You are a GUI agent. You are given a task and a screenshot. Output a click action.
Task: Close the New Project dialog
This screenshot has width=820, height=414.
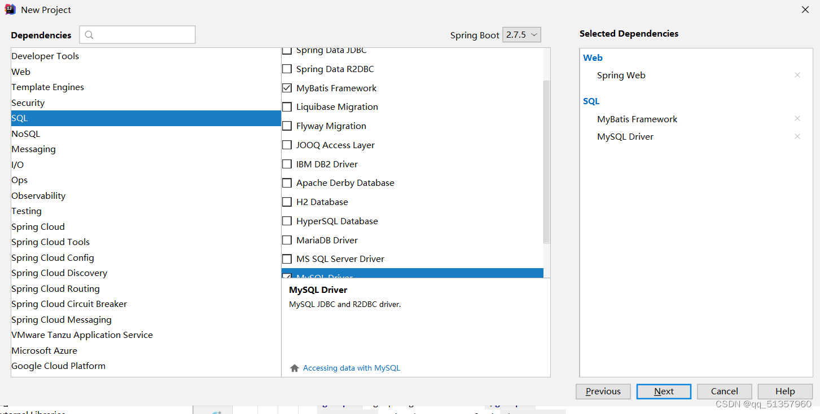[x=805, y=10]
